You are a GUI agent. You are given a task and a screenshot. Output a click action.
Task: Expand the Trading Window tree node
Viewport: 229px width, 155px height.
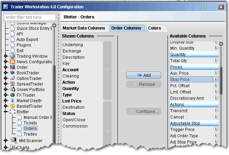pyautogui.click(x=6, y=56)
